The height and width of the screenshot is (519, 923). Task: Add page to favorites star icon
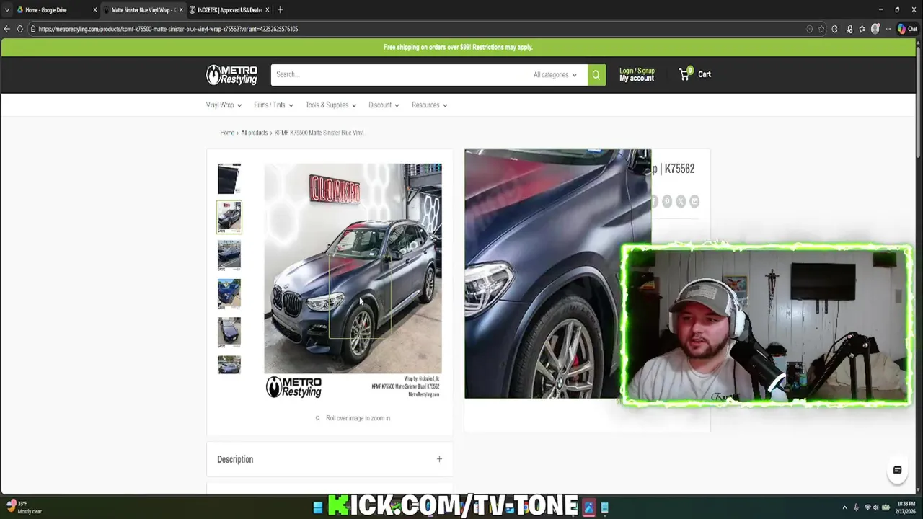tap(821, 29)
